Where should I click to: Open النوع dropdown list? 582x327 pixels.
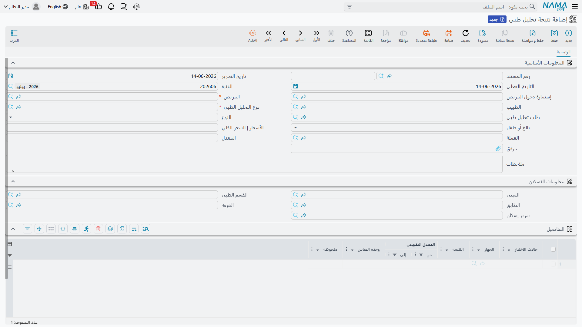pos(11,117)
